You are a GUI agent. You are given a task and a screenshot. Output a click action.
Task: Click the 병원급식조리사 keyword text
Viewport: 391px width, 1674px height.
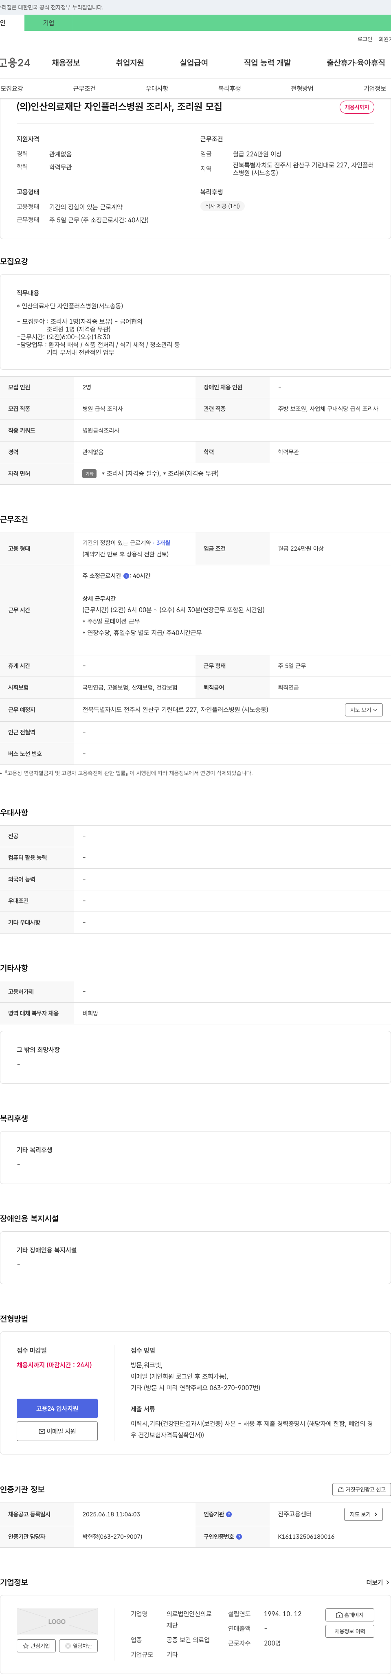101,430
